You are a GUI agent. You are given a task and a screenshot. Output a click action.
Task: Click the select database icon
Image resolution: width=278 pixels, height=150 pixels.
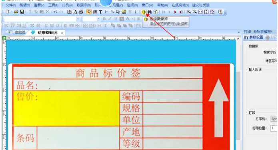coord(144,12)
